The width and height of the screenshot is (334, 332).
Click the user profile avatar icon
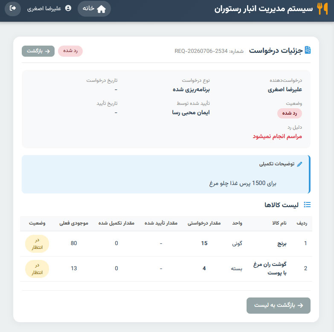tap(68, 8)
